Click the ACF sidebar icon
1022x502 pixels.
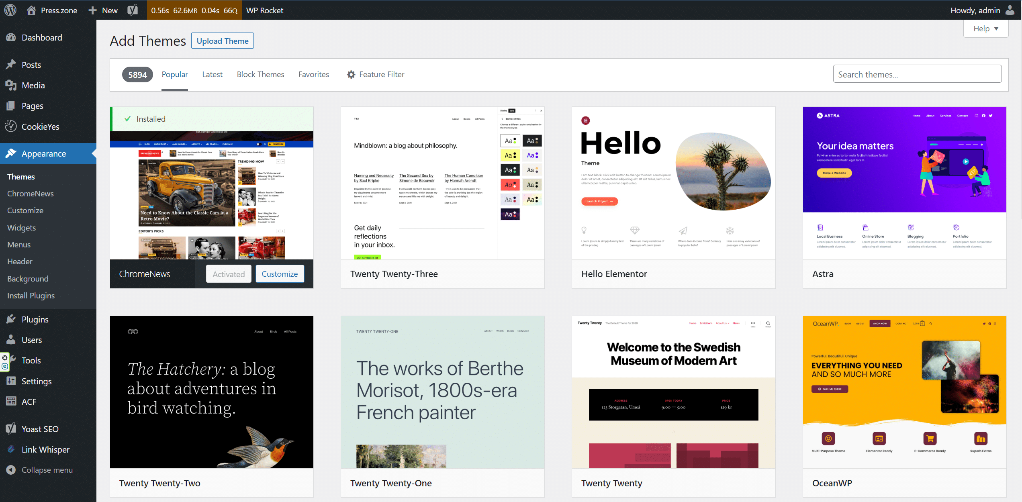[11, 401]
